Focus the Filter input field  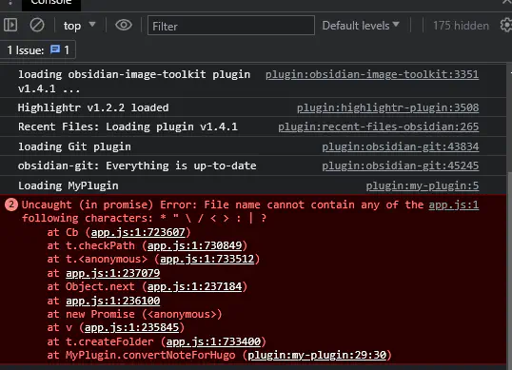pyautogui.click(x=231, y=26)
